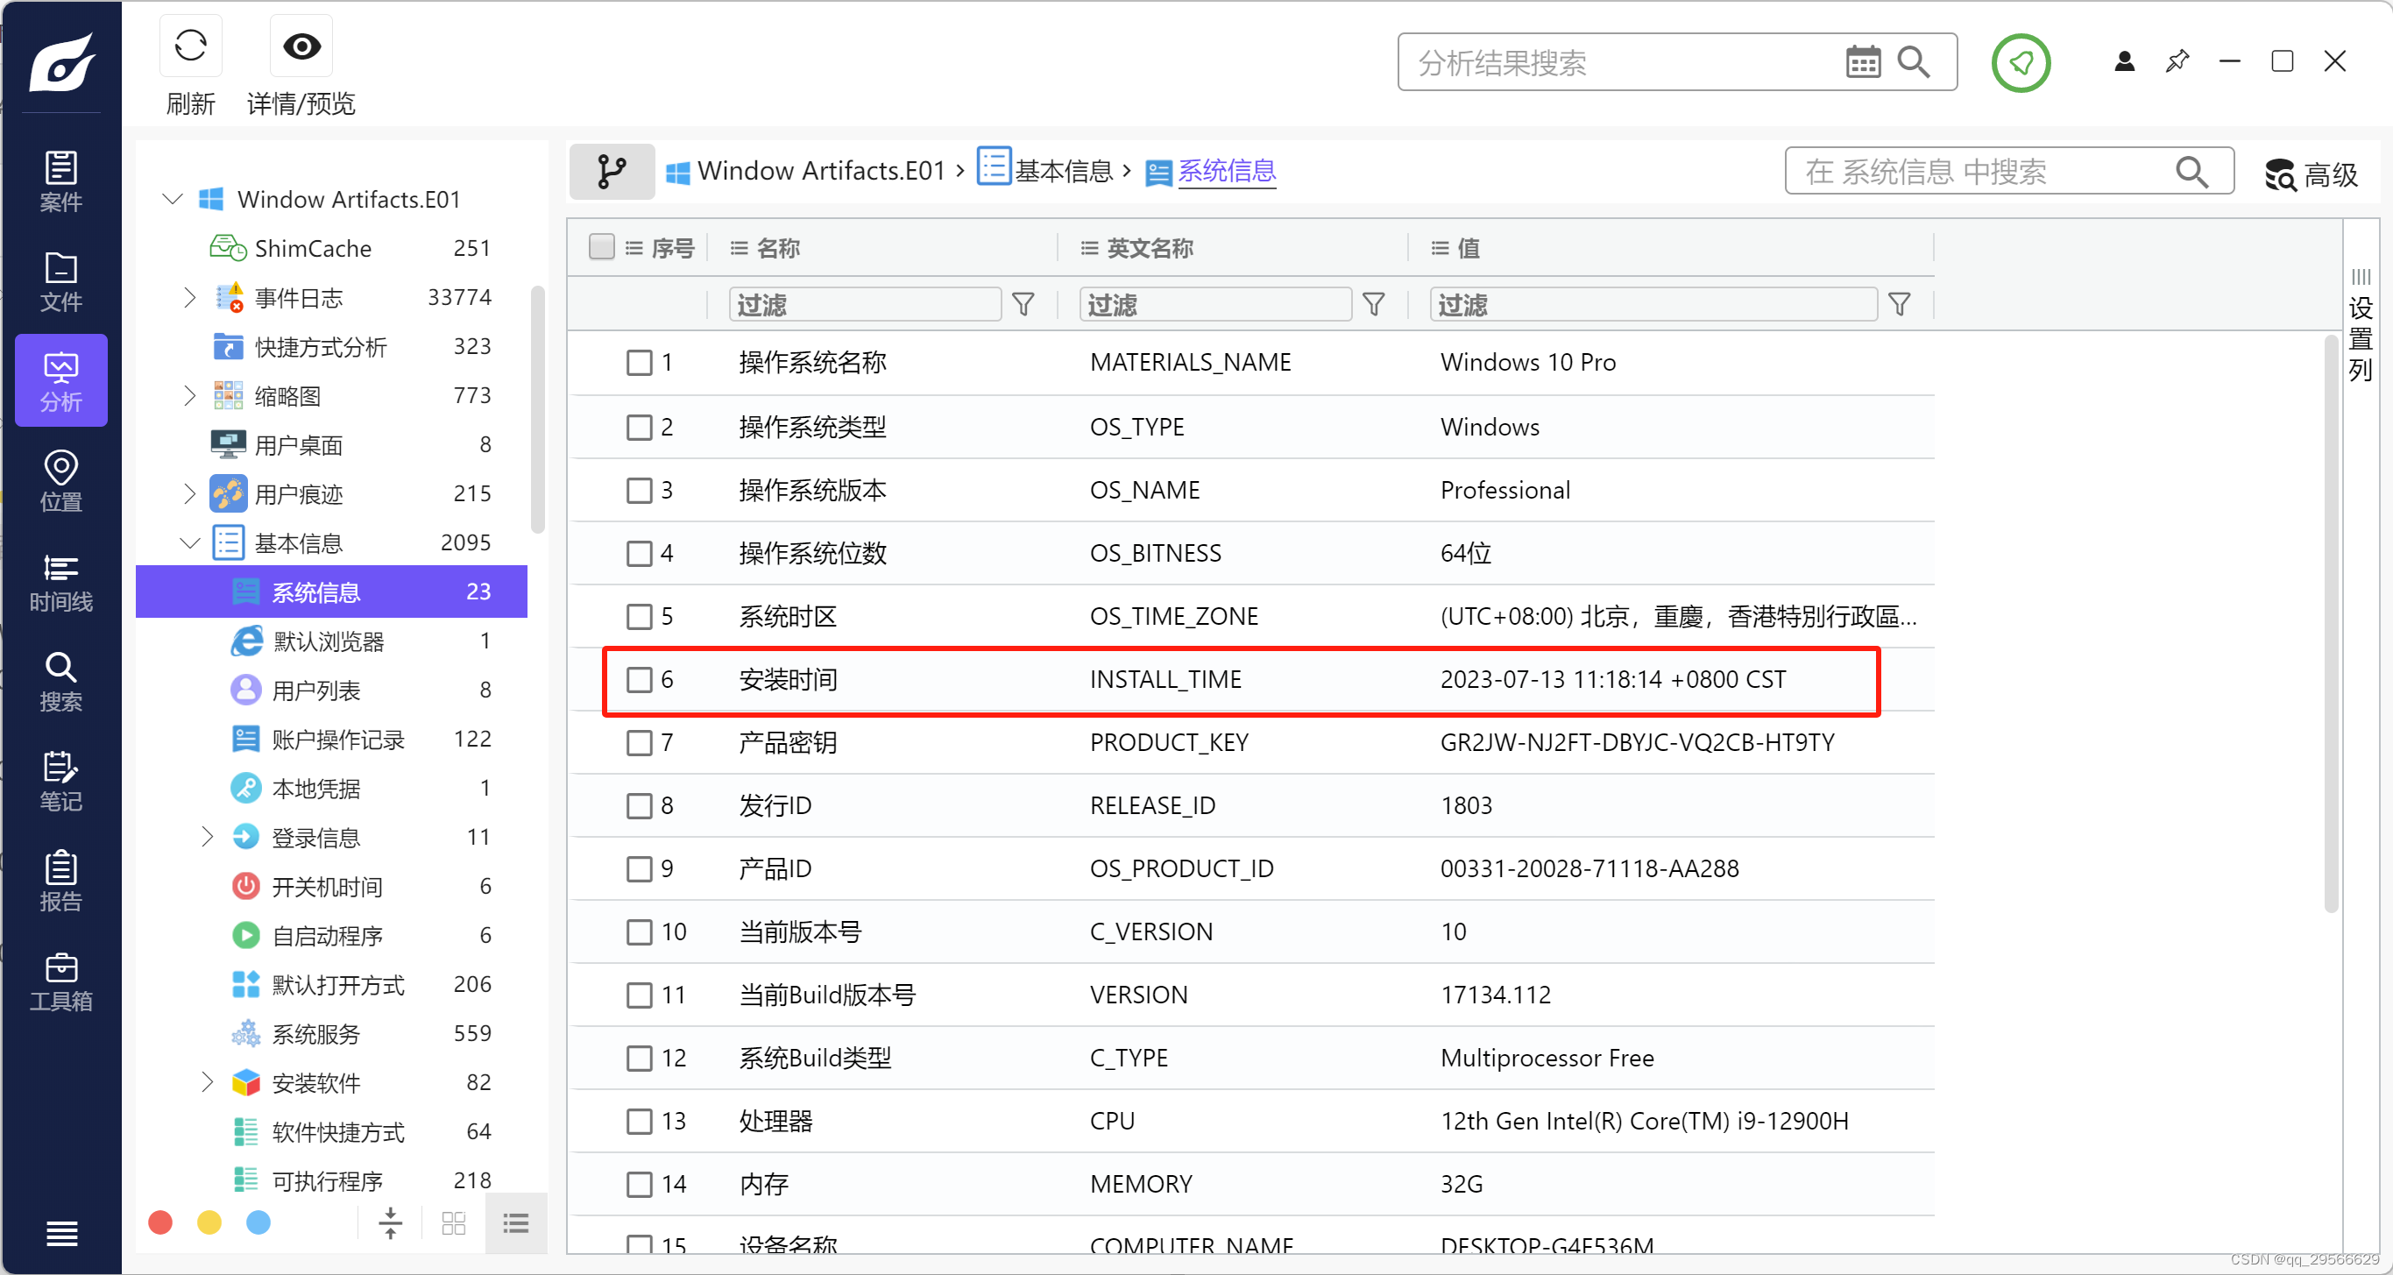Check row 4 操作系统位数 checkbox
The height and width of the screenshot is (1275, 2393).
click(x=639, y=553)
